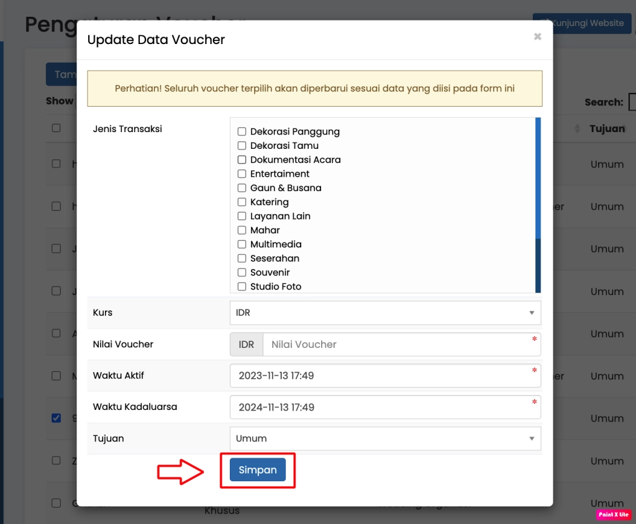
Task: Open the Tujuan selector arrow
Action: (x=532, y=438)
